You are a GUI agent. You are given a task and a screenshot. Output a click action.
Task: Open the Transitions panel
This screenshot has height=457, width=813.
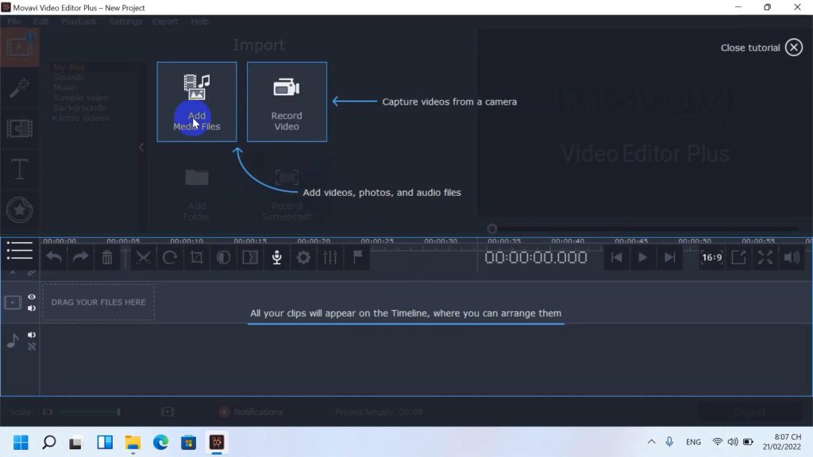pos(20,129)
